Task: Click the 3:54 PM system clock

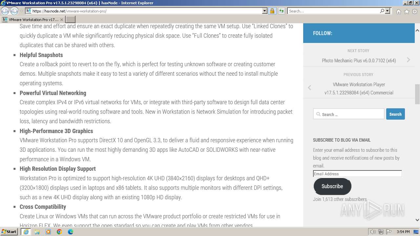Action: (x=403, y=232)
